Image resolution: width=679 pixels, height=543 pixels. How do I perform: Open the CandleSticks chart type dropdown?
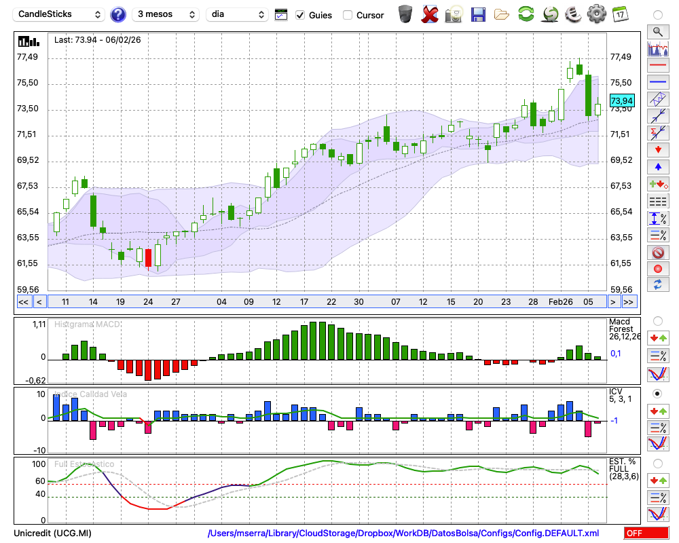click(59, 14)
